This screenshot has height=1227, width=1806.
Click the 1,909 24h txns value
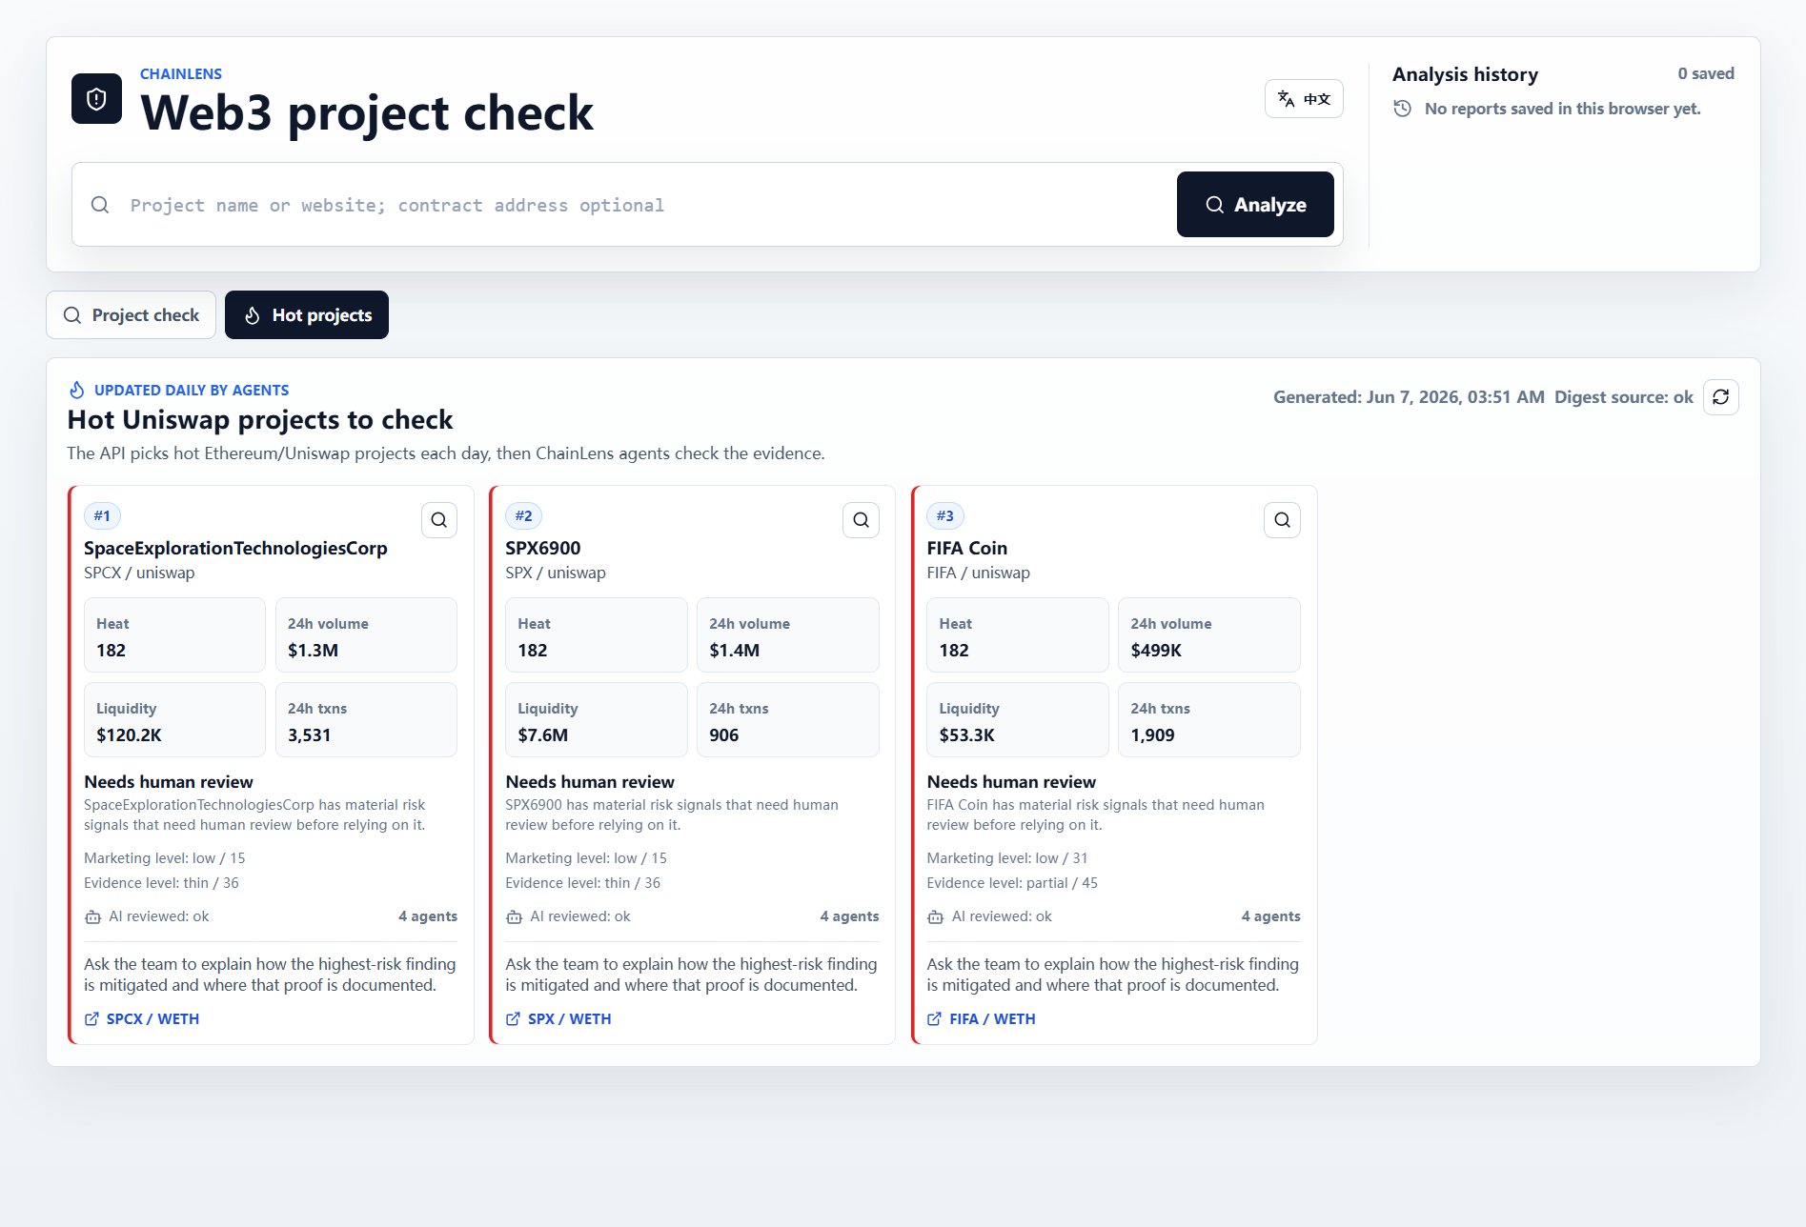(1152, 735)
